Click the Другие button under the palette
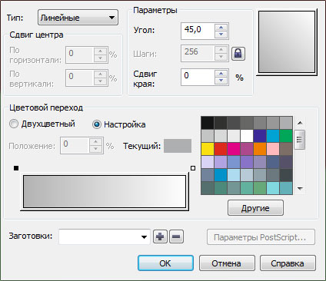The image size is (326, 281). click(x=255, y=208)
